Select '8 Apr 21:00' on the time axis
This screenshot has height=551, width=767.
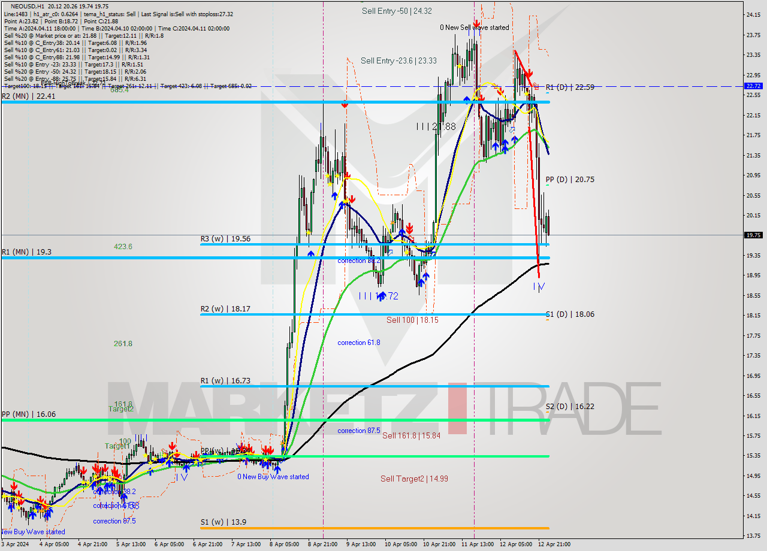pos(322,544)
